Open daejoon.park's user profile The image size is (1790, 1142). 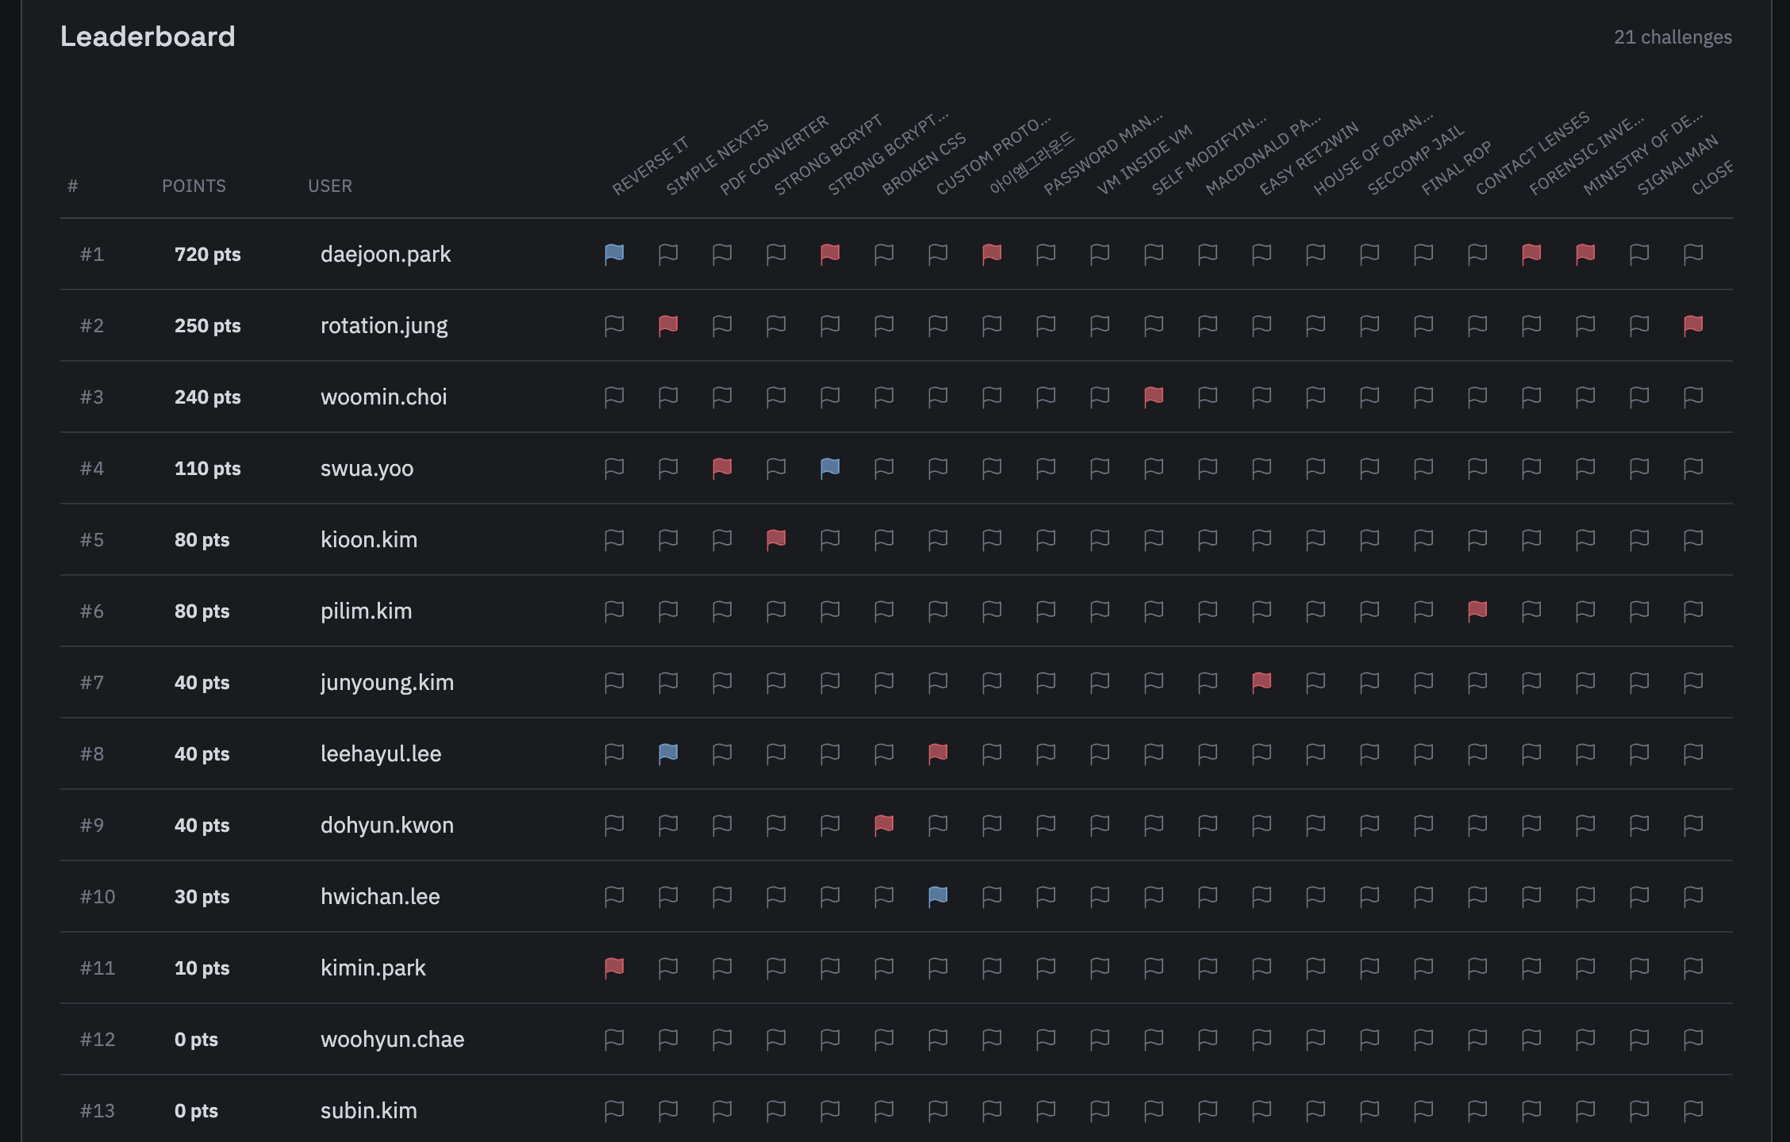tap(386, 254)
